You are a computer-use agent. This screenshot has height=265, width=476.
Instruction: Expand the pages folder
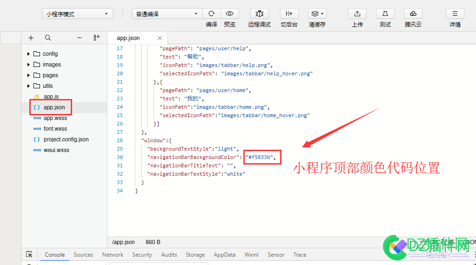point(28,75)
